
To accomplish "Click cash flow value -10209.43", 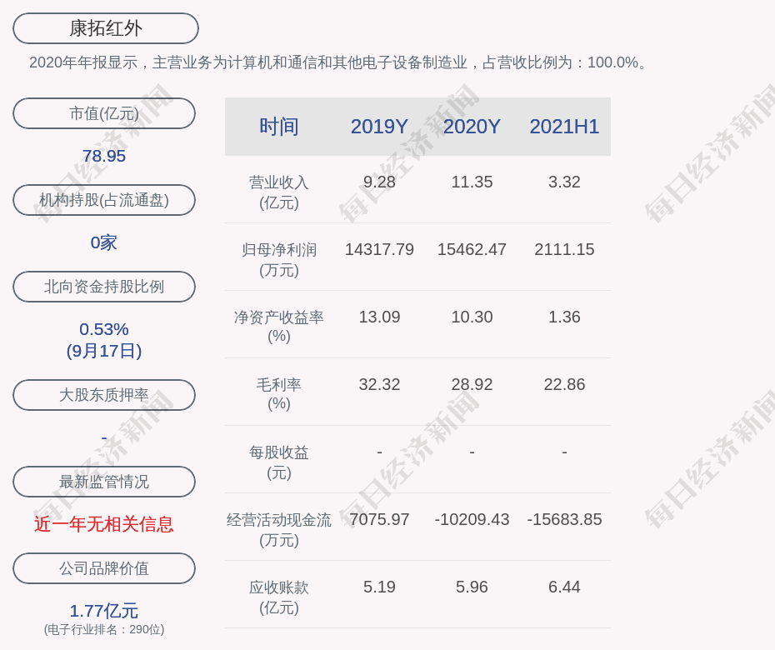I will coord(472,519).
